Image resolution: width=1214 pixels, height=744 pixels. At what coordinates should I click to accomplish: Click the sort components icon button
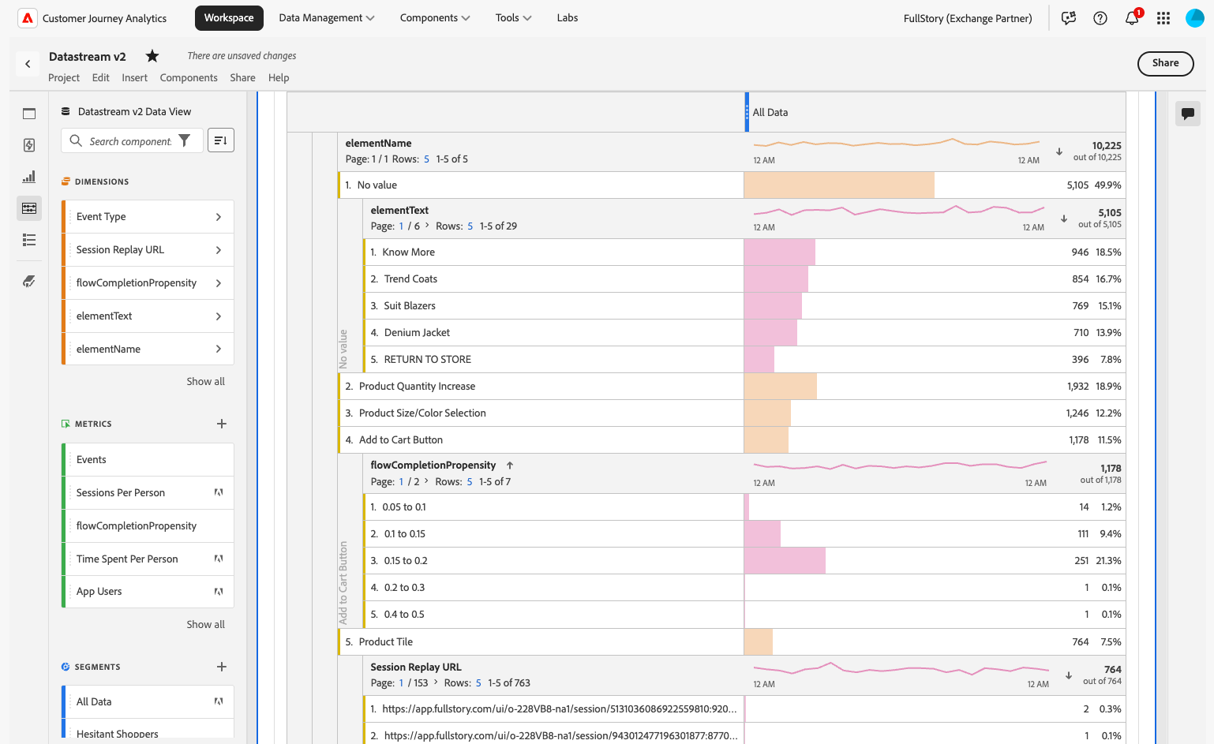[x=221, y=140]
